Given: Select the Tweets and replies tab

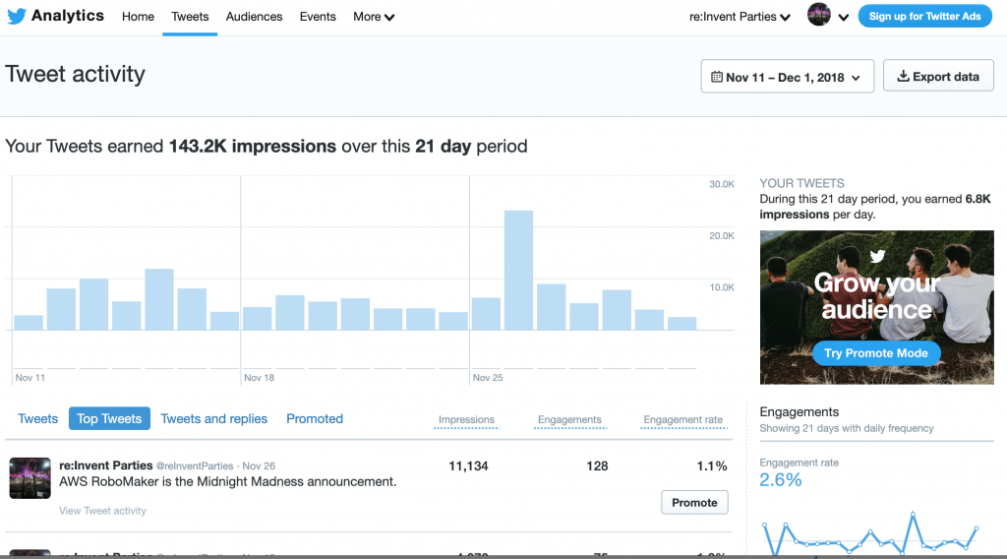Looking at the screenshot, I should point(213,418).
